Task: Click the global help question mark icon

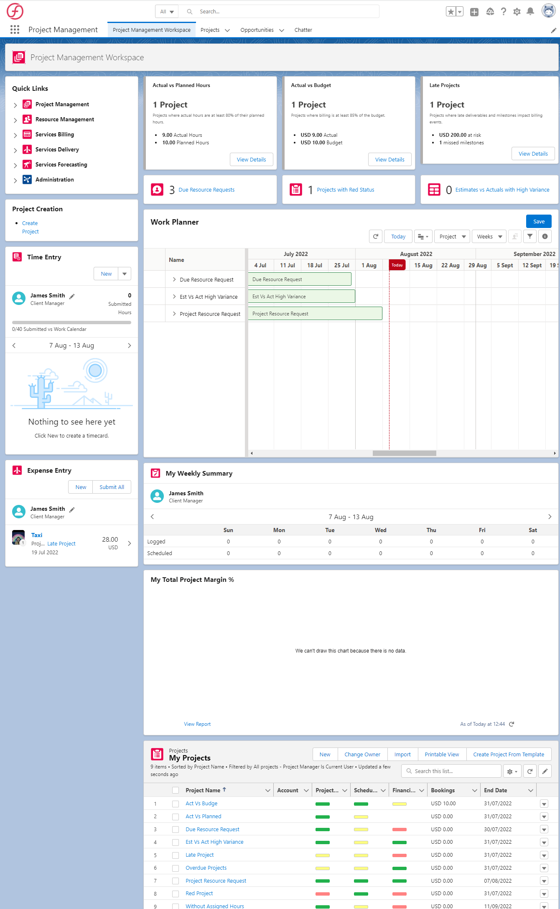Action: pyautogui.click(x=504, y=12)
